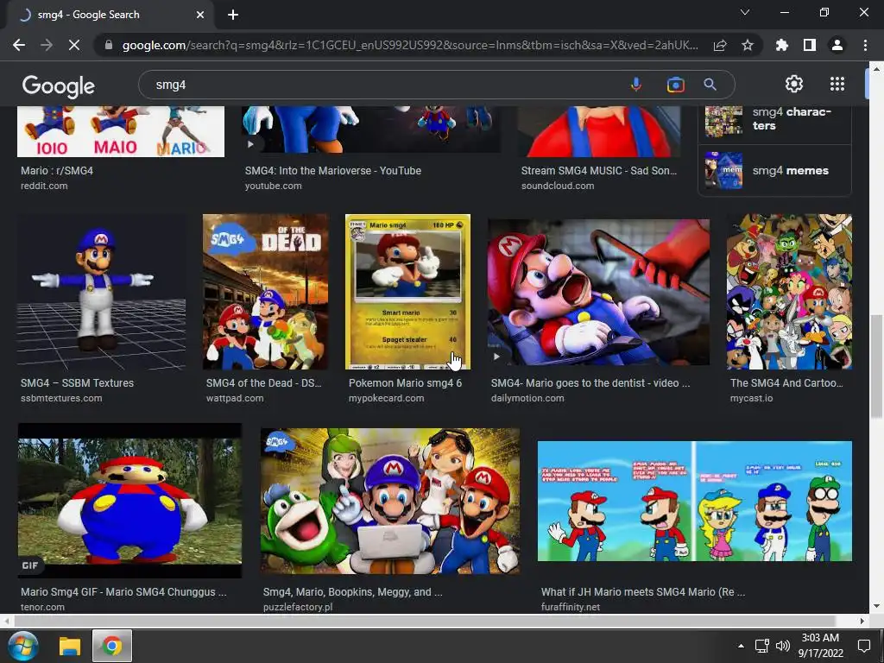Image resolution: width=884 pixels, height=663 pixels.
Task: Run search with magnifier icon
Action: click(710, 85)
